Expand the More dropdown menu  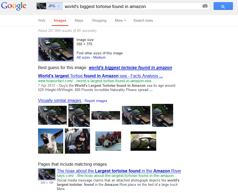(120, 20)
